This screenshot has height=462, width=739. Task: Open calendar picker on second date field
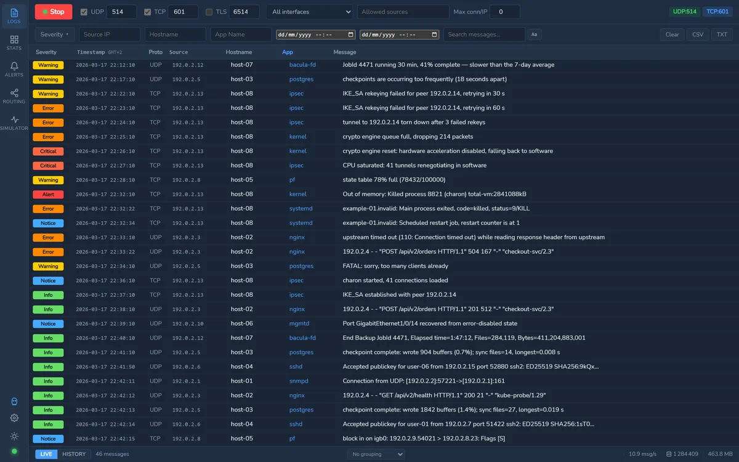435,34
